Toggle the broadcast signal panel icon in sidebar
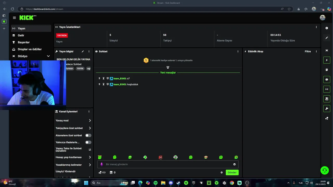This screenshot has width=333, height=187. pyautogui.click(x=327, y=89)
